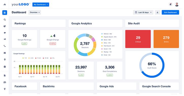184x96 pixels.
Task: Toggle the Paid Search - 212 legend entry
Action: point(108,46)
